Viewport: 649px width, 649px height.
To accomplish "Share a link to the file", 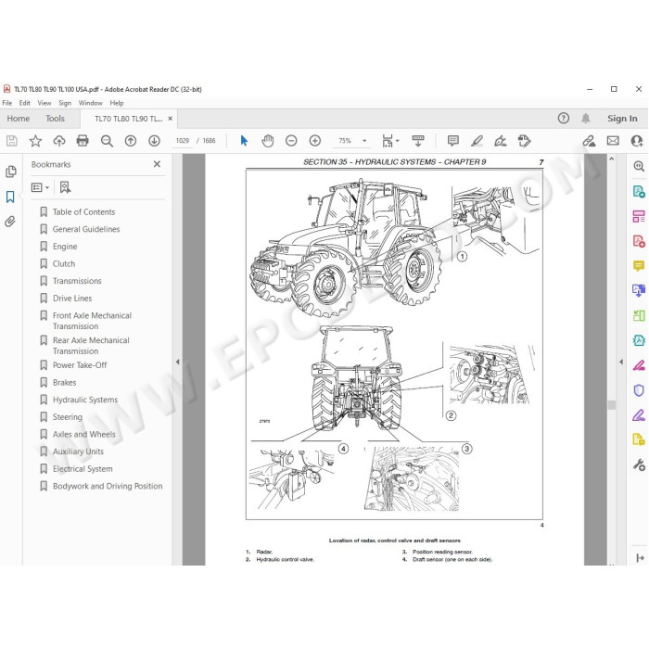I will [x=589, y=141].
